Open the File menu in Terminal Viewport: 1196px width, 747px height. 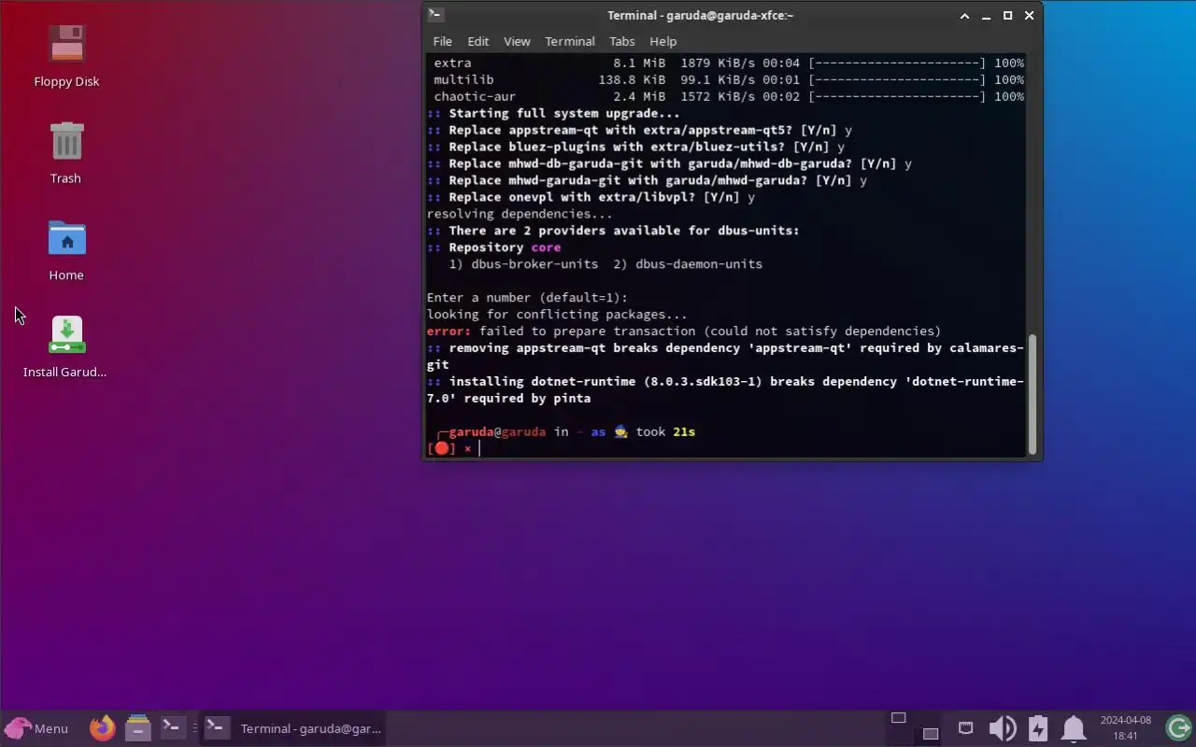coord(442,41)
